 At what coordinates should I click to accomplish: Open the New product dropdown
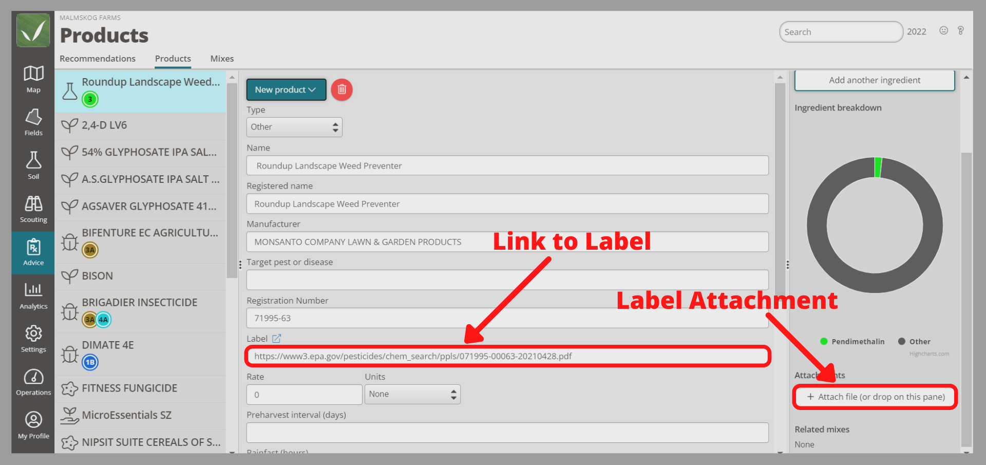pyautogui.click(x=286, y=89)
